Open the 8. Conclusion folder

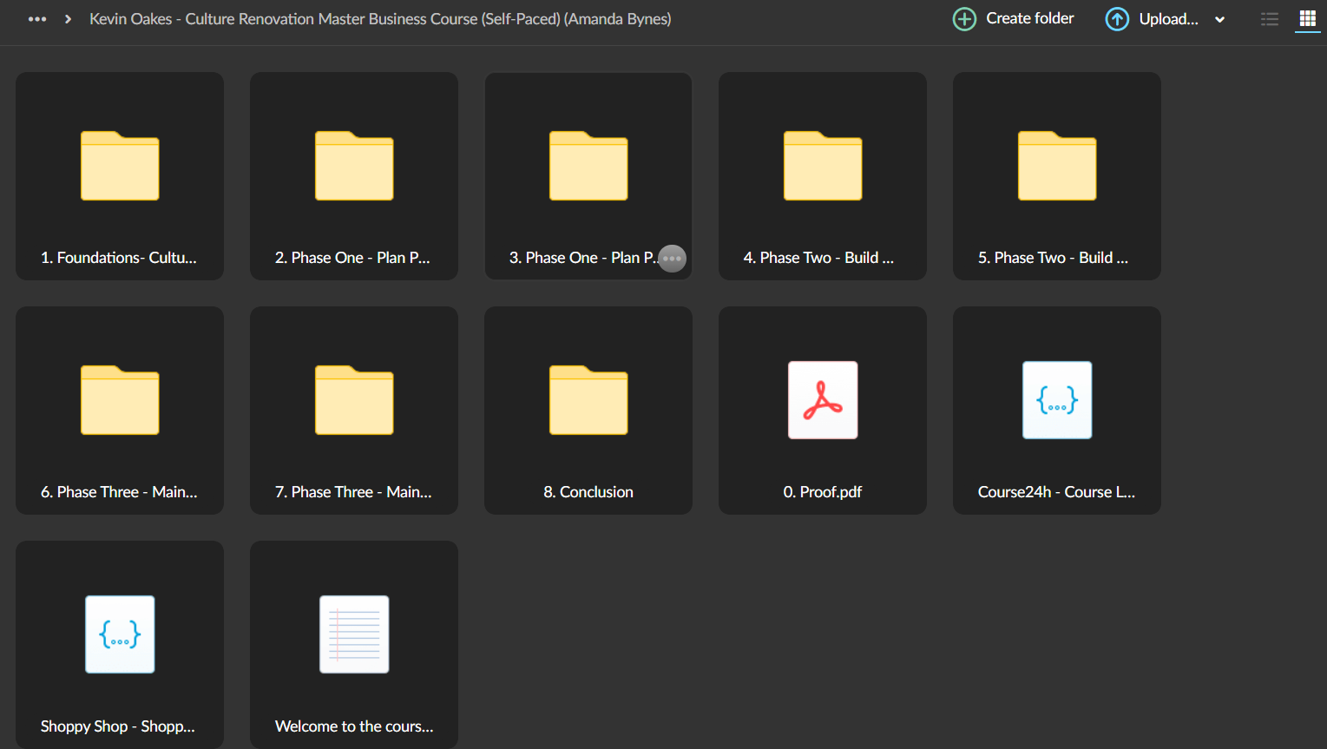[x=588, y=411]
